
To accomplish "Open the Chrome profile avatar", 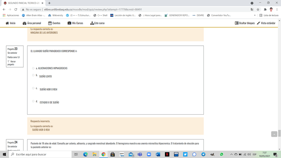I will 271,10.
